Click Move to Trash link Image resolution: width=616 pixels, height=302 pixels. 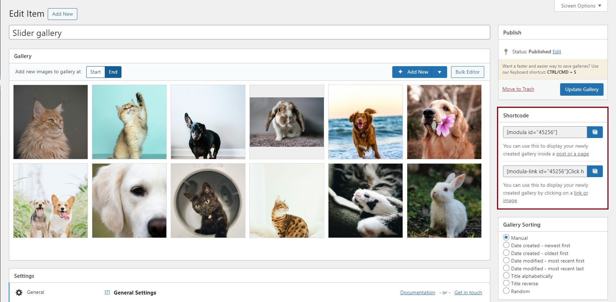(518, 89)
